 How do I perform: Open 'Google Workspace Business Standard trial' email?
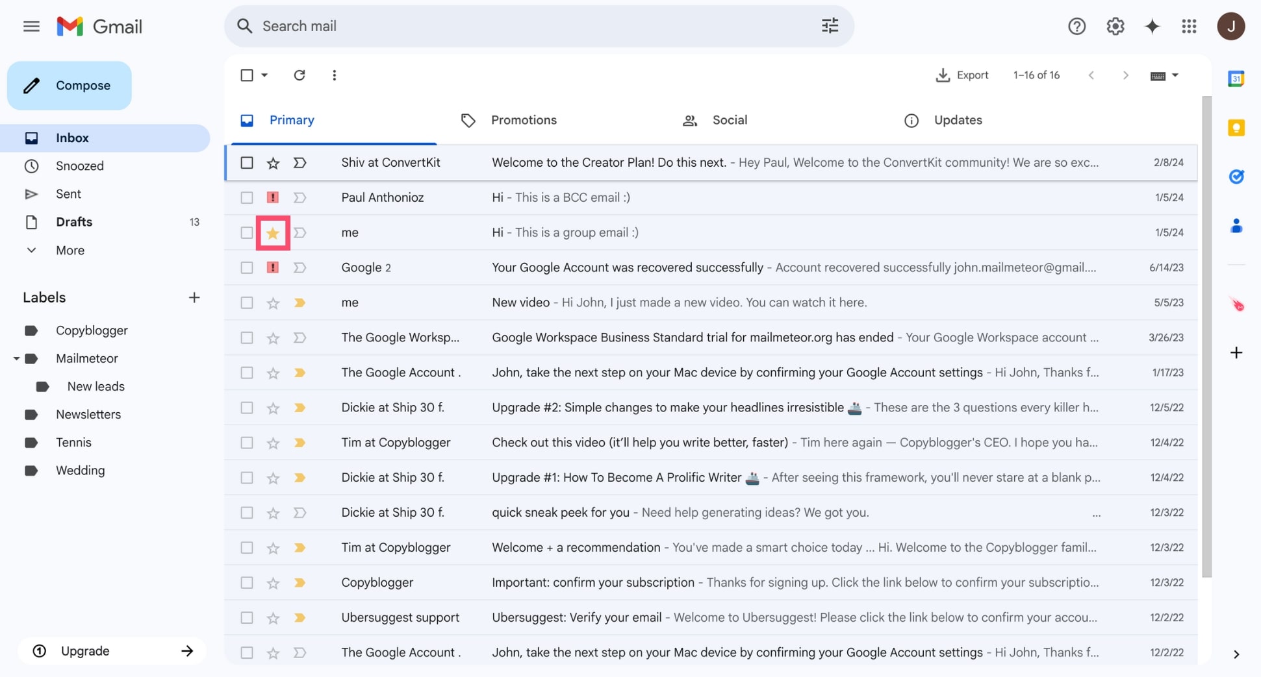(x=711, y=338)
